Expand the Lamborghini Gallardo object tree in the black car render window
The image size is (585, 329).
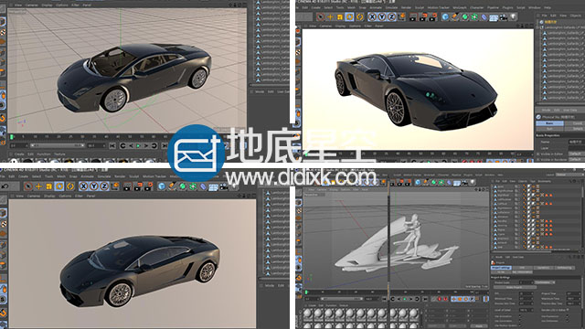tap(542, 27)
